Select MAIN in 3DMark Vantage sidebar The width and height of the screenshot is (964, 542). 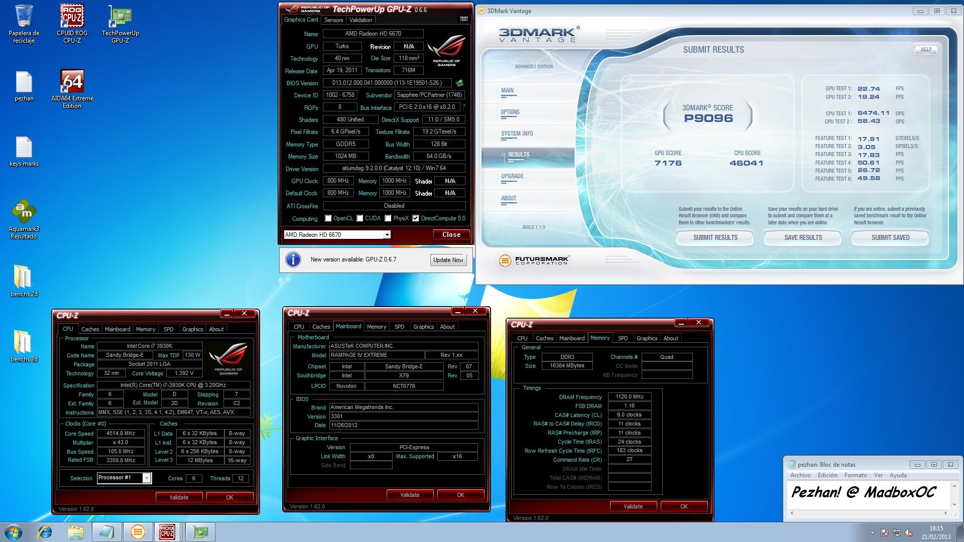[507, 91]
